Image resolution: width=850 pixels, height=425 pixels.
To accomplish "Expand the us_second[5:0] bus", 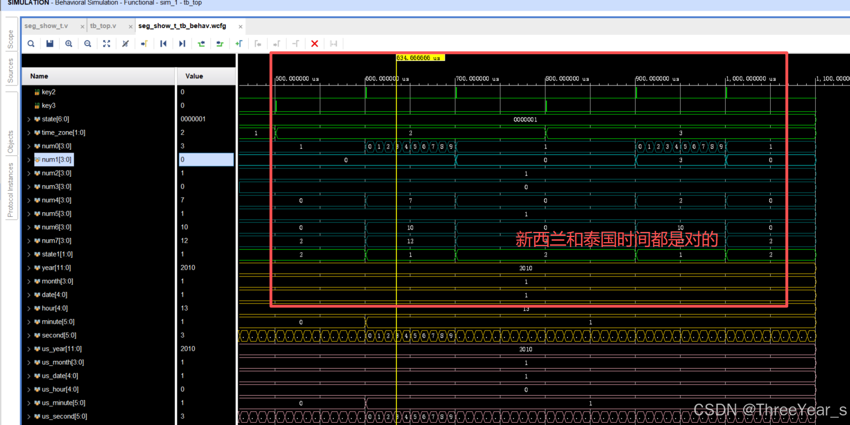I will pos(29,417).
